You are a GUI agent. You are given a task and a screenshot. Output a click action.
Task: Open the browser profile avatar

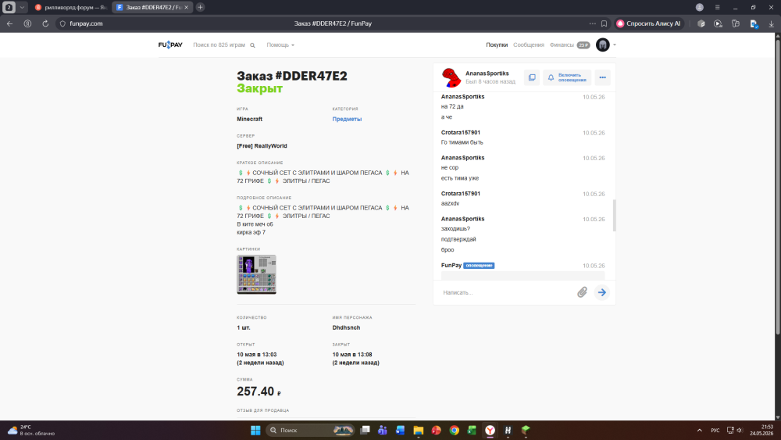[699, 7]
